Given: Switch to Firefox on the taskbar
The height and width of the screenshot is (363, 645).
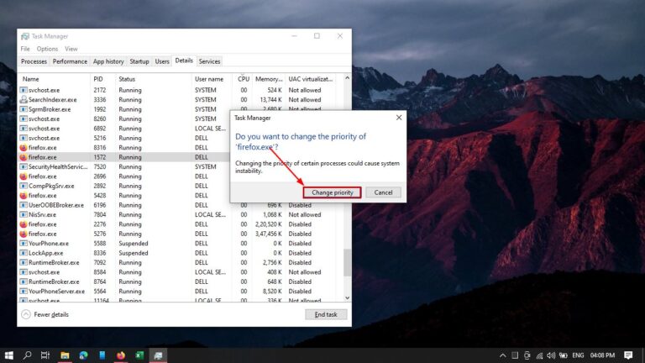Looking at the screenshot, I should [x=121, y=355].
